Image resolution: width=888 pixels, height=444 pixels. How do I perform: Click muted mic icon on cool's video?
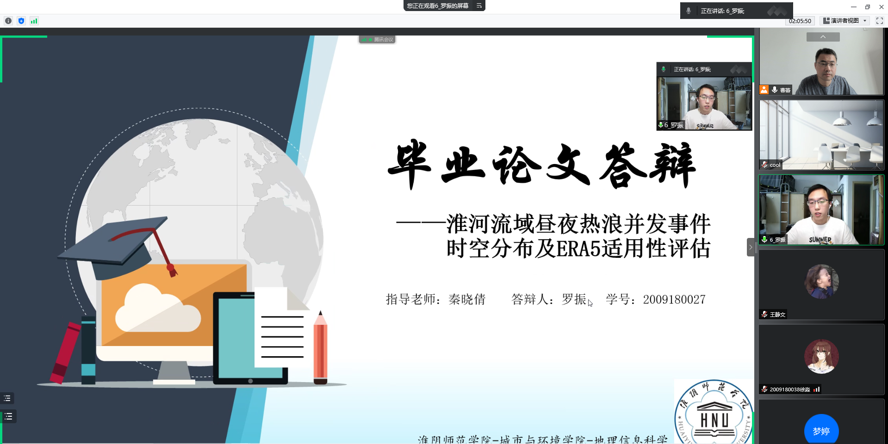point(764,165)
